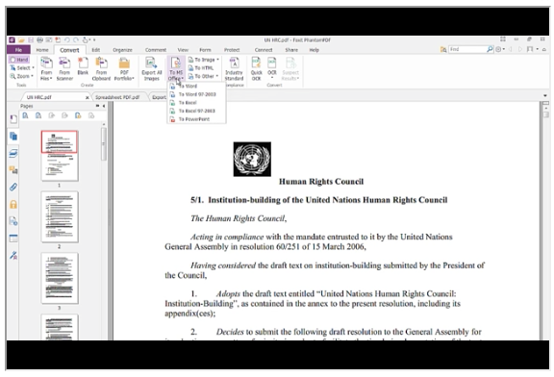This screenshot has width=554, height=377.
Task: Switch to the View ribbon tab
Action: point(183,50)
